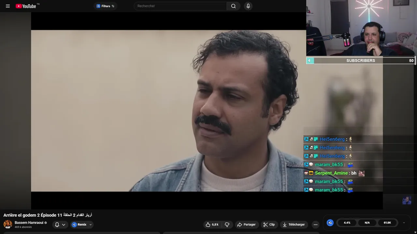Viewport: 417px width, 234px height.
Task: Expand the notification preferences chevron
Action: (64, 225)
